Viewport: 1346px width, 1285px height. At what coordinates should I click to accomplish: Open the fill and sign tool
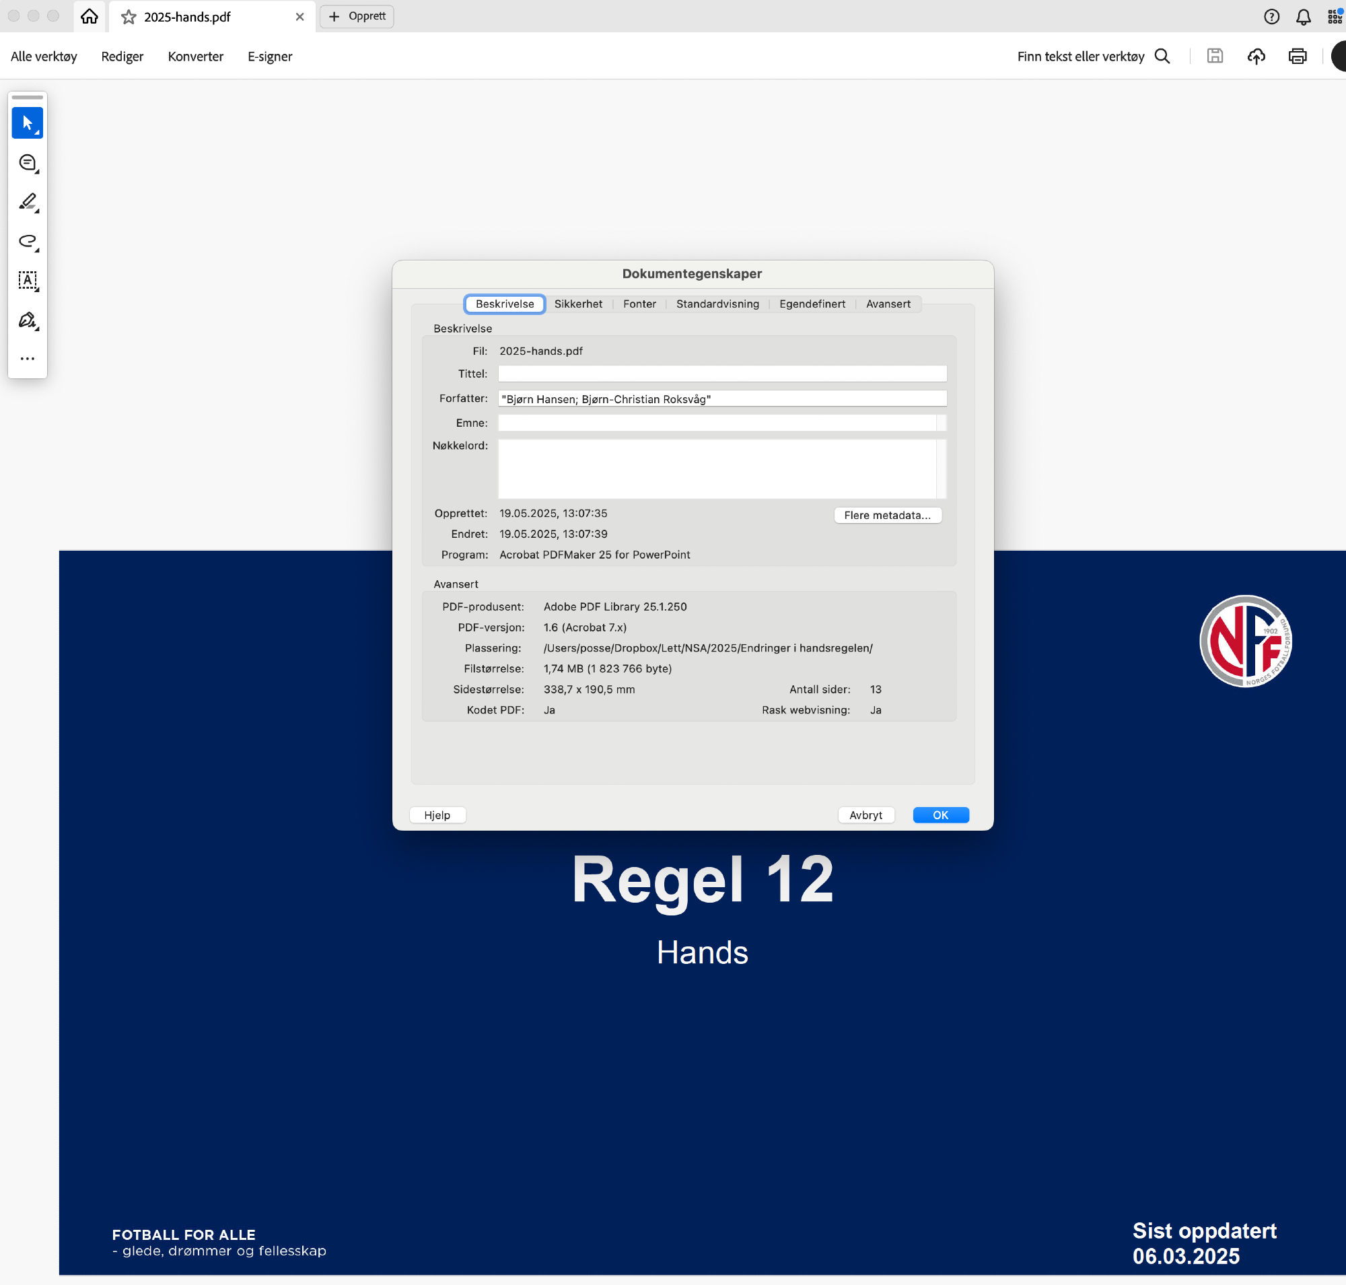pyautogui.click(x=28, y=320)
